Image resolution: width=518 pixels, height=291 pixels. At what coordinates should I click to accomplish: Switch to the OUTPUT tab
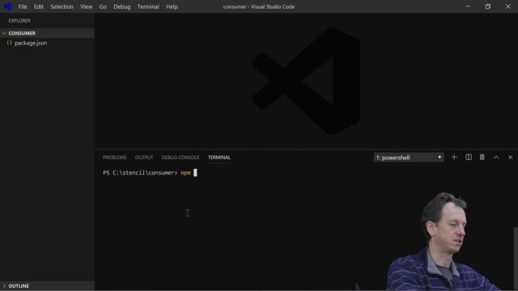(x=144, y=158)
